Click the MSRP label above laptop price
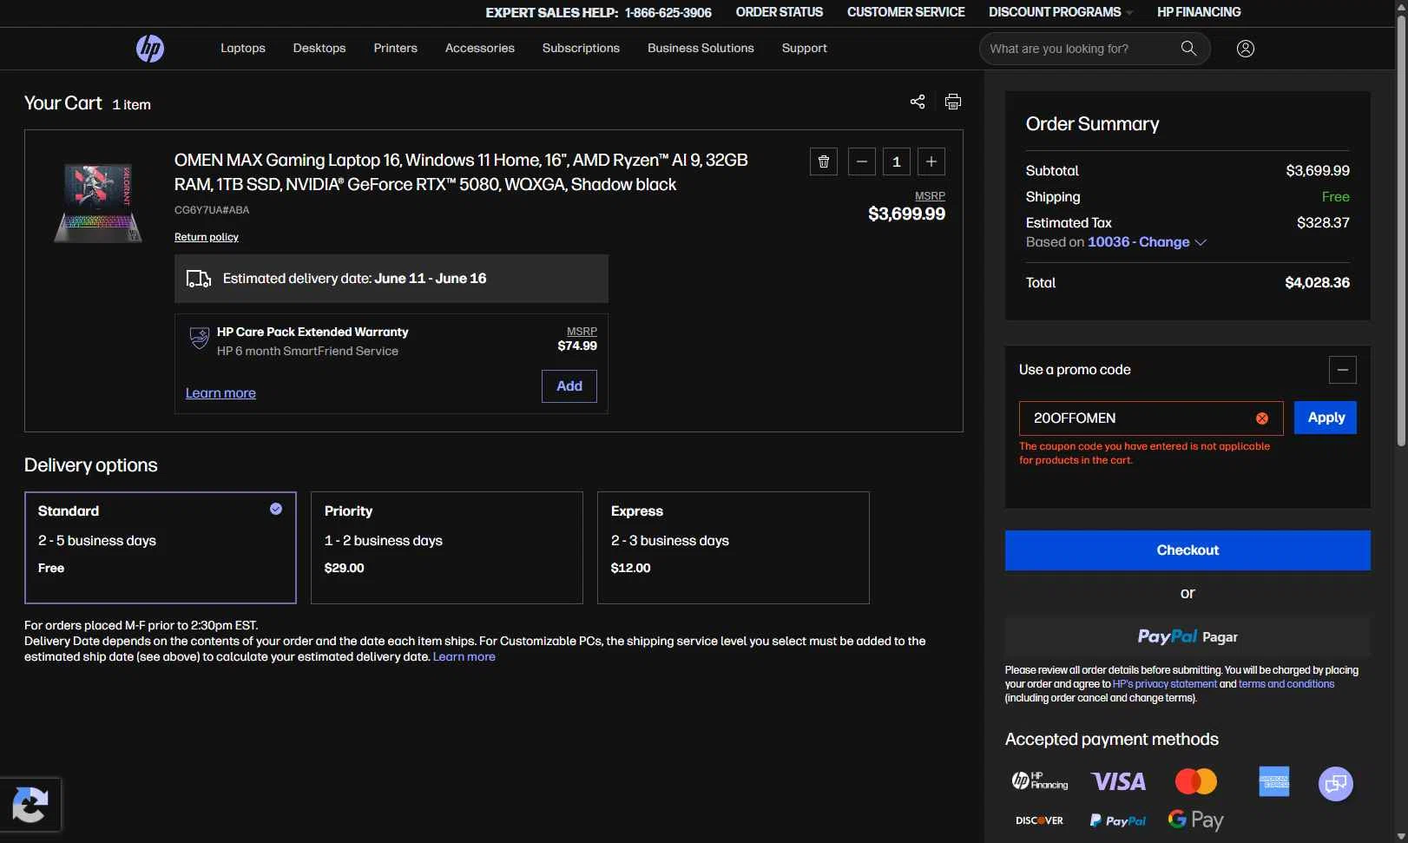The width and height of the screenshot is (1408, 843). 930,196
